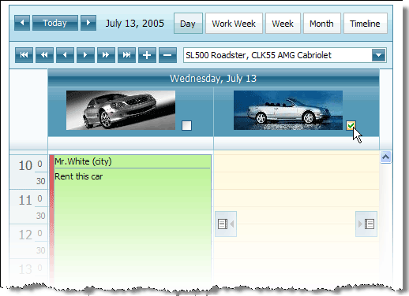
Task: Go to the next resource
Action: click(x=85, y=55)
